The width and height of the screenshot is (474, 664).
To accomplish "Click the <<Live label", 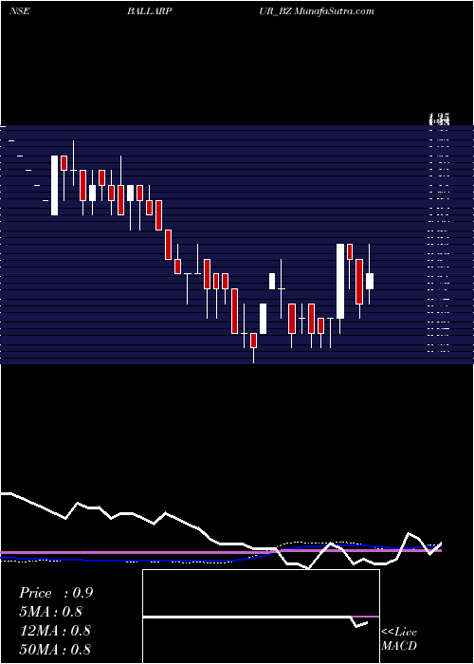I will pos(399,633).
